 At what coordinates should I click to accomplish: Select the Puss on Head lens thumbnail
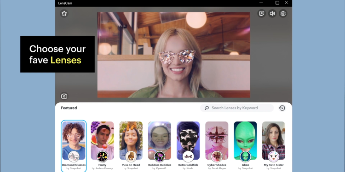coord(131,141)
